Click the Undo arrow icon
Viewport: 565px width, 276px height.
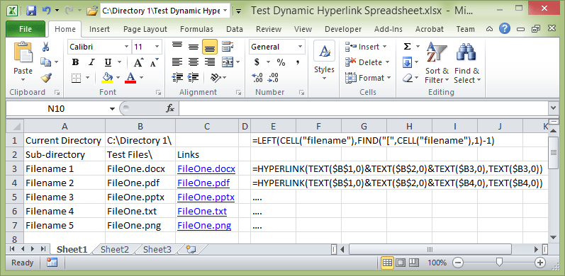[x=47, y=11]
